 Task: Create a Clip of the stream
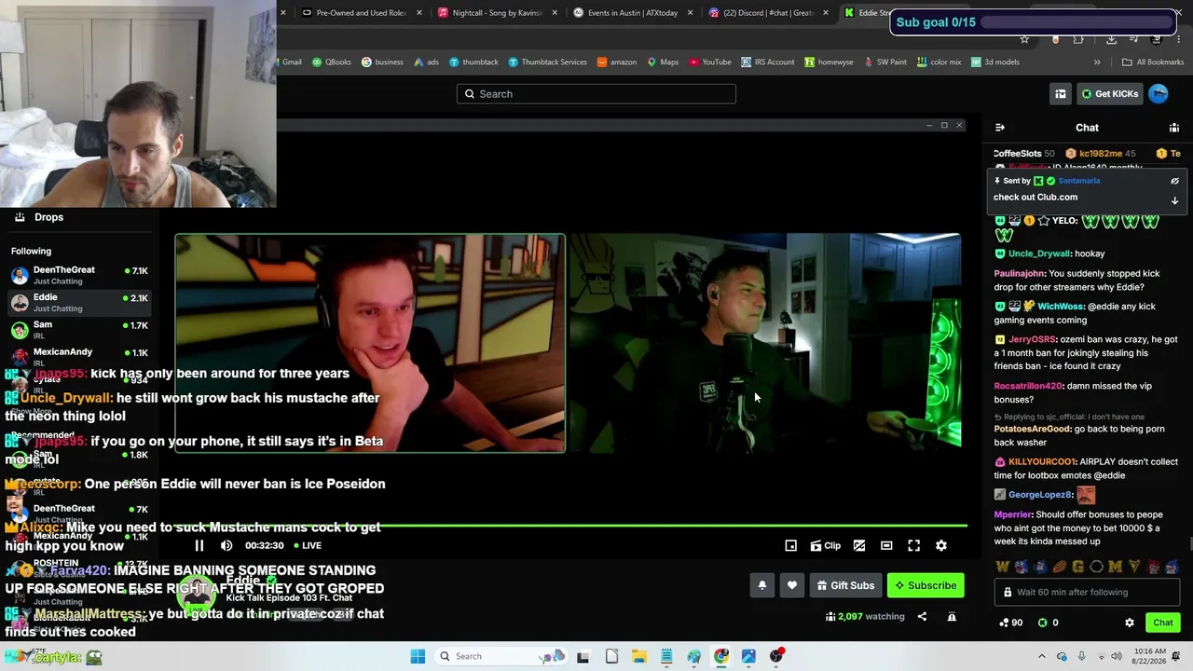click(x=826, y=545)
